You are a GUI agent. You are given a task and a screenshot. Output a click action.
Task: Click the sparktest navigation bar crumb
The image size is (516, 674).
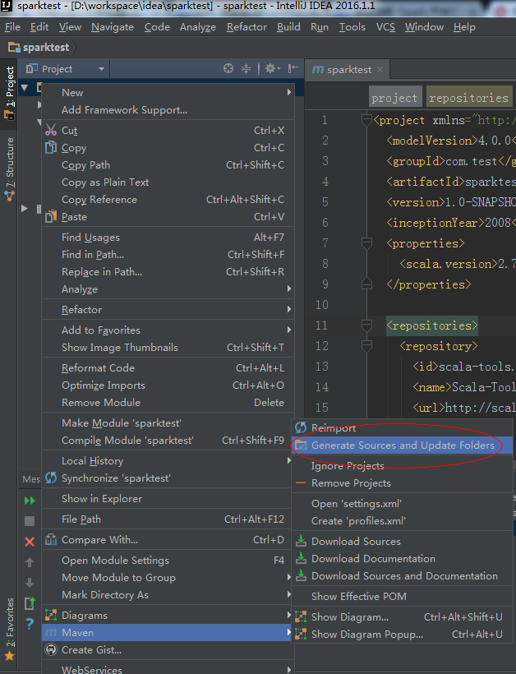pos(39,48)
